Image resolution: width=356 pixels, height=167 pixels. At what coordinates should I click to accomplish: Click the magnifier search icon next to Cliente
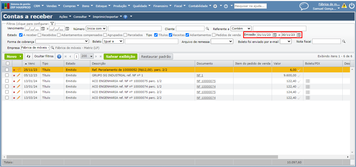pos(207,29)
